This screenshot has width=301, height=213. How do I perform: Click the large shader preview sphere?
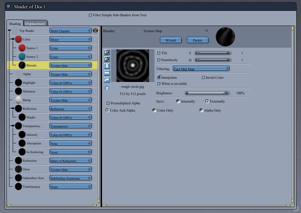[225, 37]
